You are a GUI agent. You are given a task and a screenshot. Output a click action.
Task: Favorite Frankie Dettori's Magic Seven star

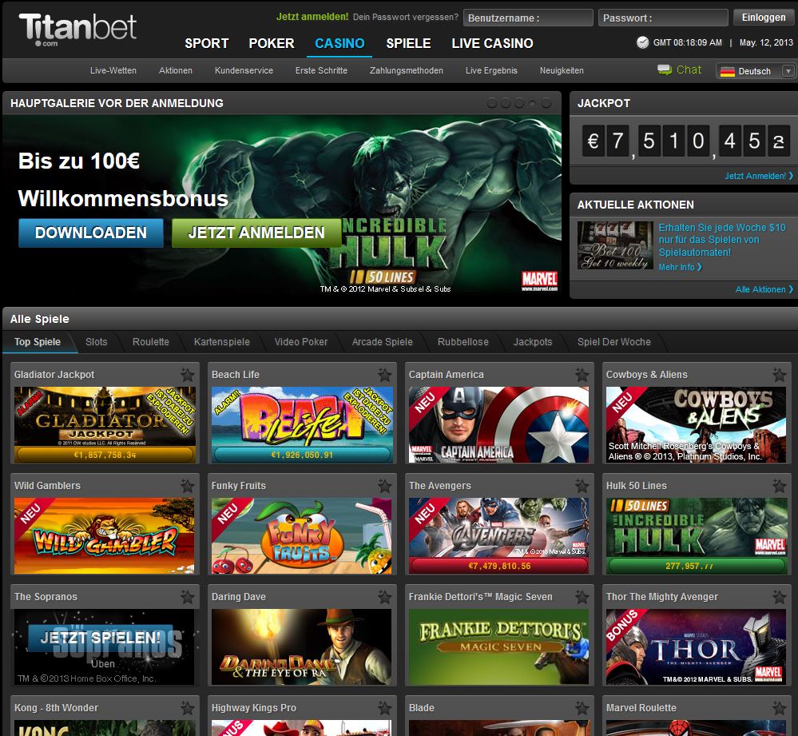[x=582, y=596]
